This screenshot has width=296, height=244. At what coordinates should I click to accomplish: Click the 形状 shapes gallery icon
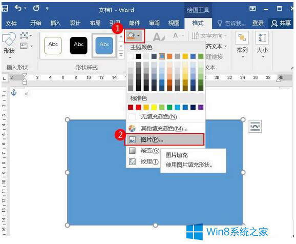pyautogui.click(x=9, y=45)
